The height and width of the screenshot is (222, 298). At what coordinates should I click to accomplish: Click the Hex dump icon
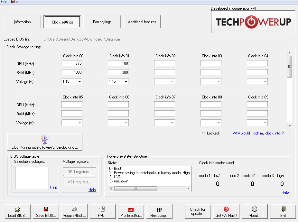(159, 209)
